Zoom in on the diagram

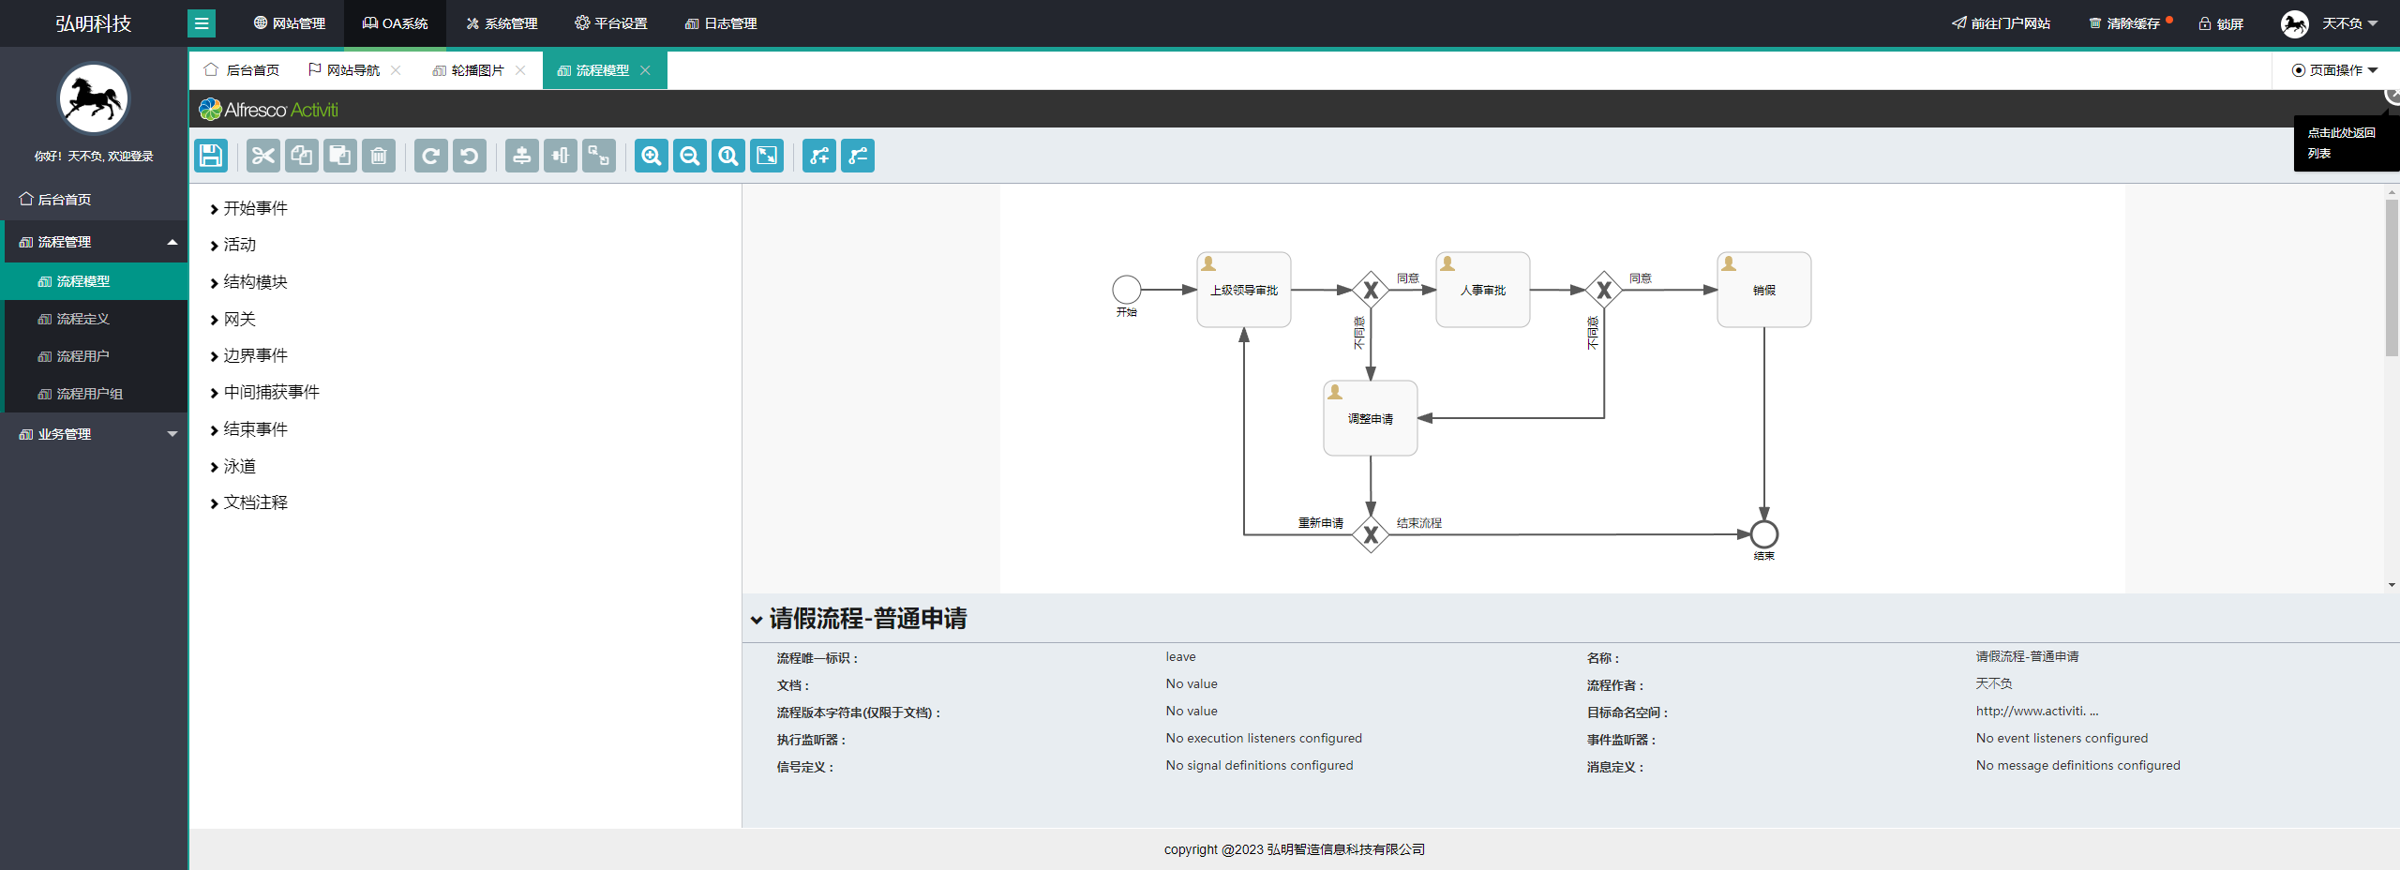[x=652, y=156]
